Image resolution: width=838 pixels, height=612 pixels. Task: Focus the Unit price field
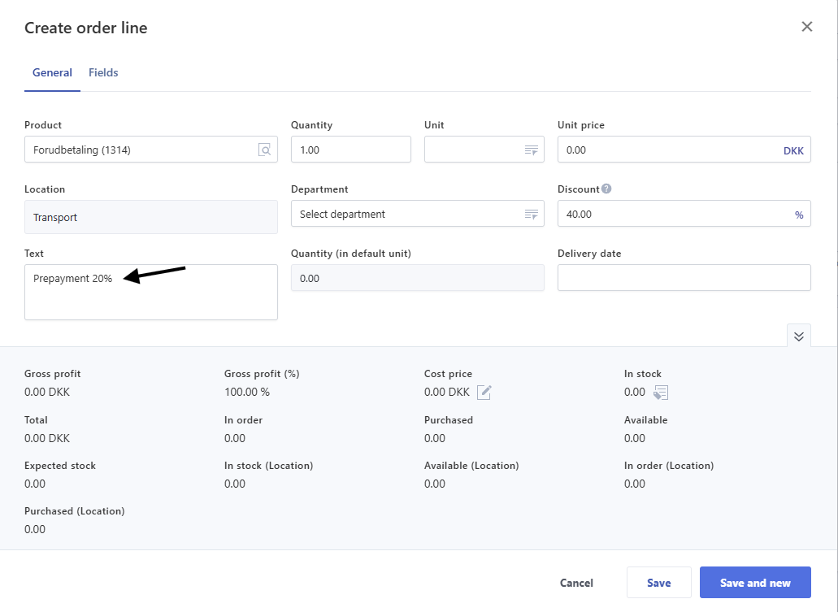coord(666,150)
